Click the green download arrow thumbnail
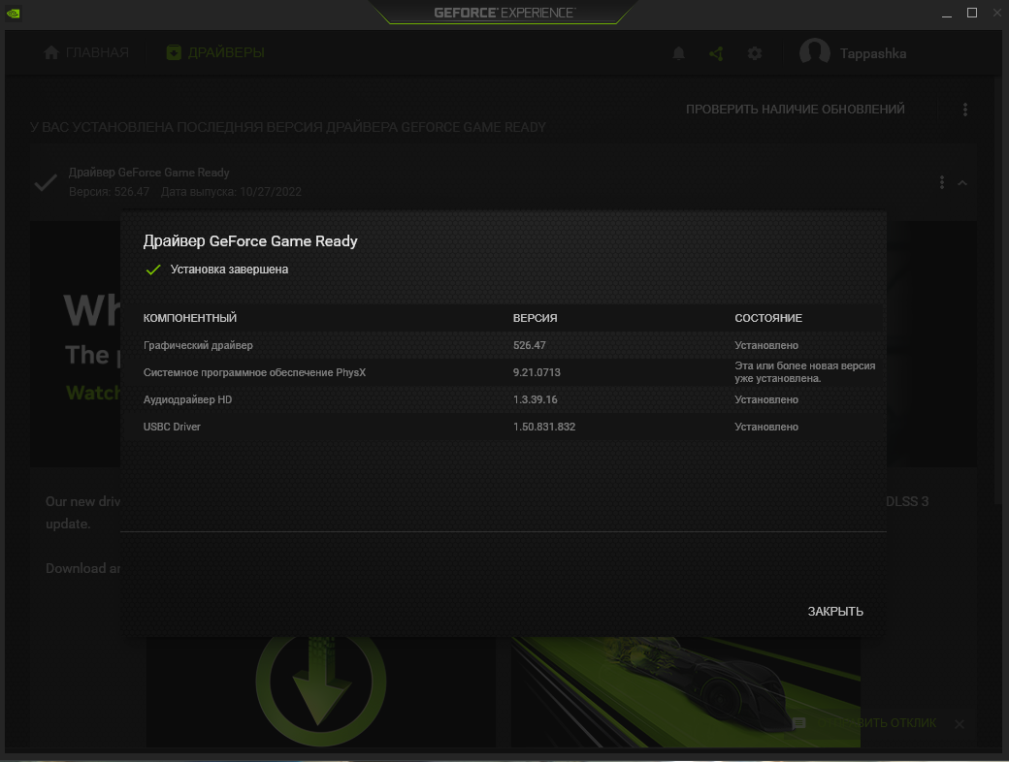 (x=320, y=691)
